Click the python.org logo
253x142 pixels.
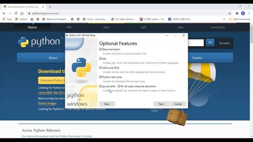coord(40,42)
